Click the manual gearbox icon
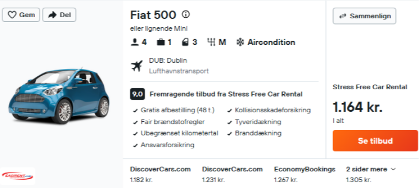This screenshot has height=188, width=419. [212, 42]
